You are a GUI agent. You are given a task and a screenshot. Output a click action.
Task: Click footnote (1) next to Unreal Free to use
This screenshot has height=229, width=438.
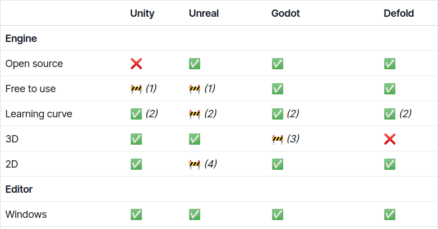(210, 89)
